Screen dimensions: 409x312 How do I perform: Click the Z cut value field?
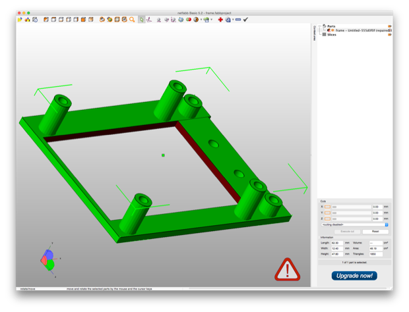[377, 219]
